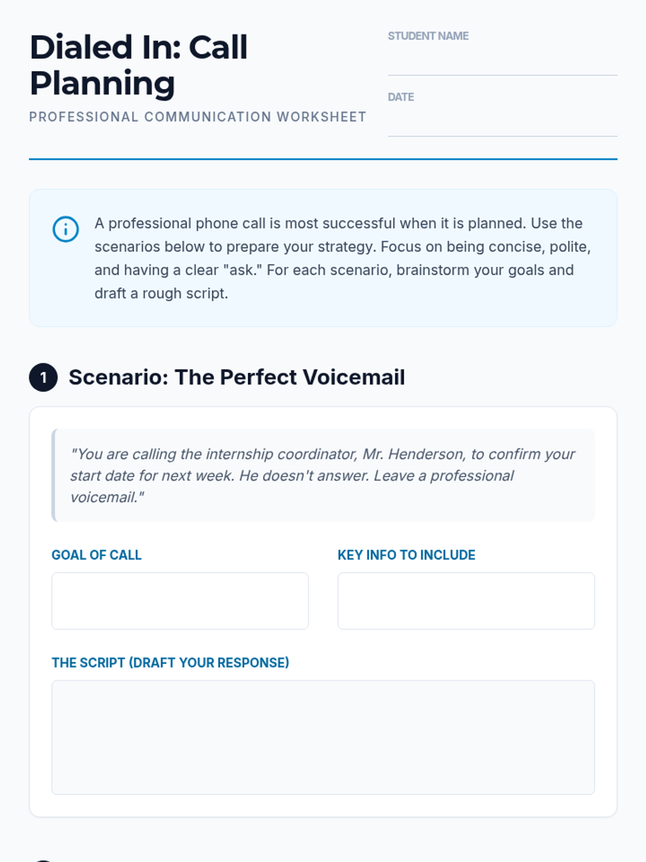The height and width of the screenshot is (862, 646).
Task: Click the 'Professional Communication Worksheet' subtitle
Action: pyautogui.click(x=198, y=117)
